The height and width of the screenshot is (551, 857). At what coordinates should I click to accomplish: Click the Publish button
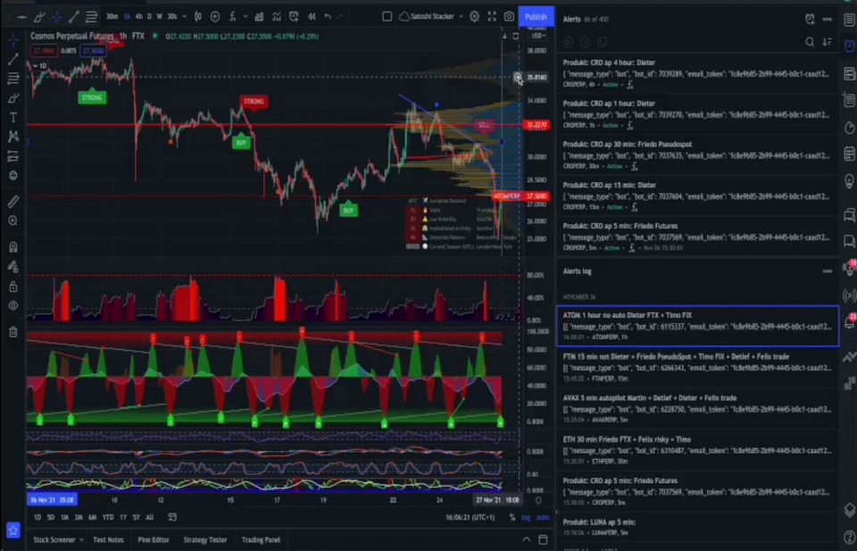[x=536, y=17]
